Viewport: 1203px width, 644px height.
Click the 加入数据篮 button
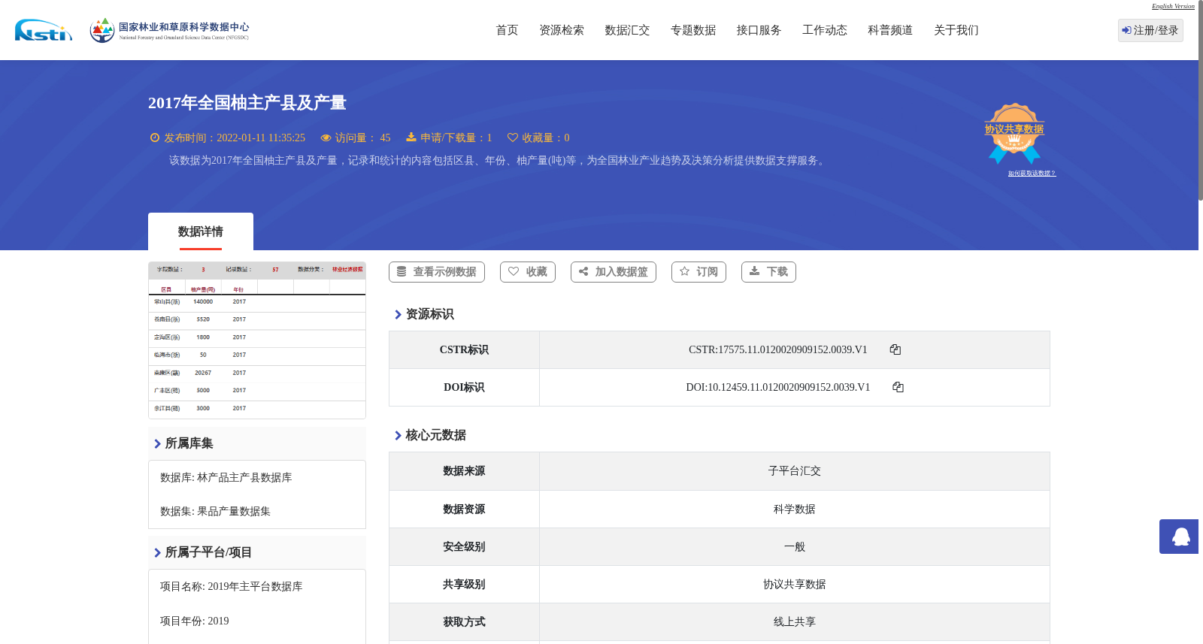coord(614,272)
